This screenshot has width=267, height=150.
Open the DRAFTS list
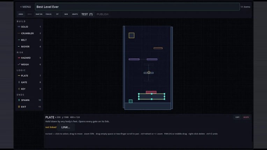75,14
